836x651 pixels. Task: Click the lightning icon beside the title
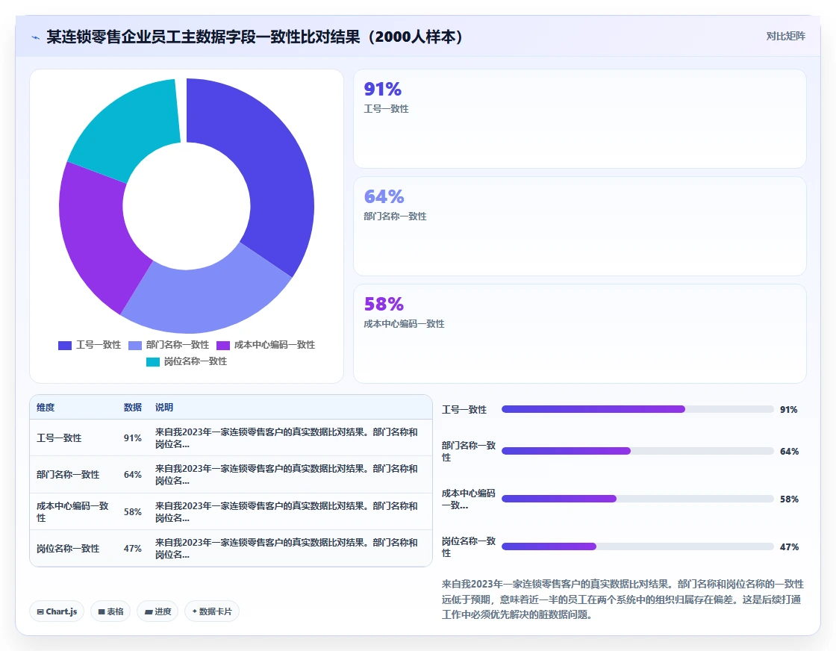coord(36,37)
